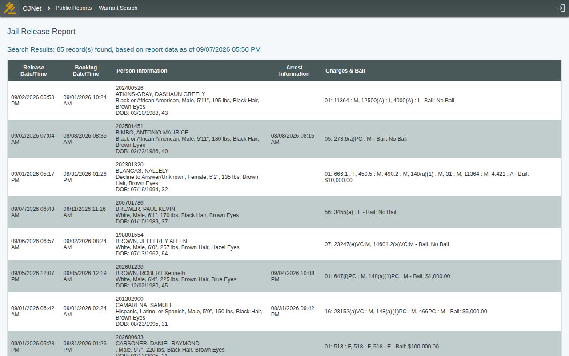This screenshot has height=356, width=569.
Task: Click booking number 202600633
Action: 129,337
